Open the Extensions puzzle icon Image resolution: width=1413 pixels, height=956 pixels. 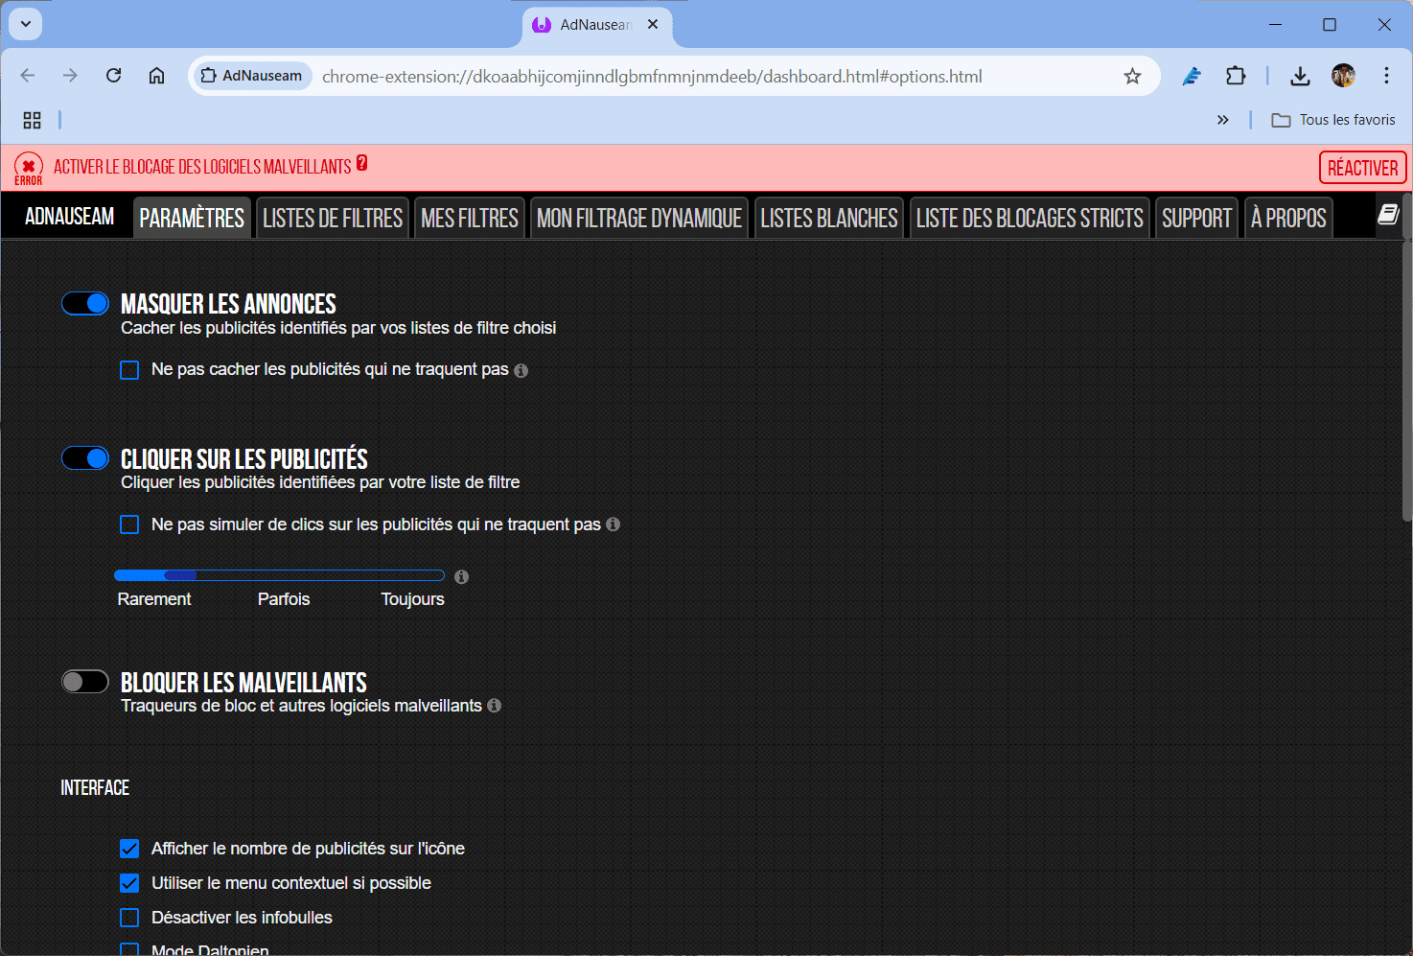pos(1236,76)
